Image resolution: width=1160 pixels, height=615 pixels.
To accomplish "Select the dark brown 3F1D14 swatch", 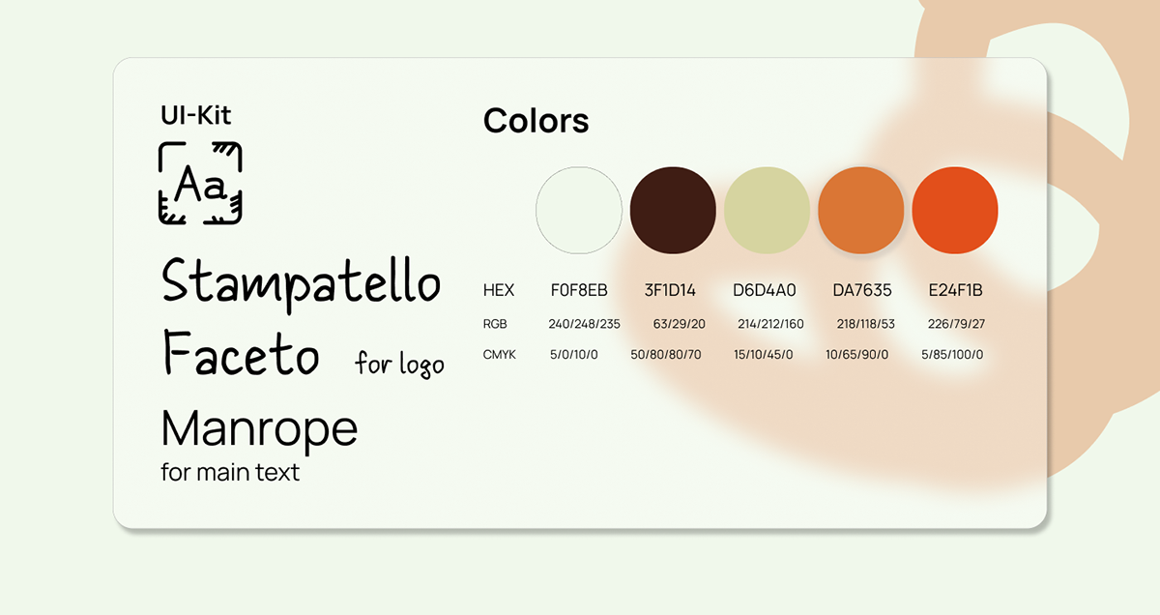I will [673, 210].
